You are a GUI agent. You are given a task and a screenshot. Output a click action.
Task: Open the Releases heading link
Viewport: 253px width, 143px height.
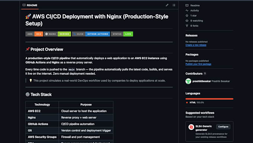coord(191,35)
